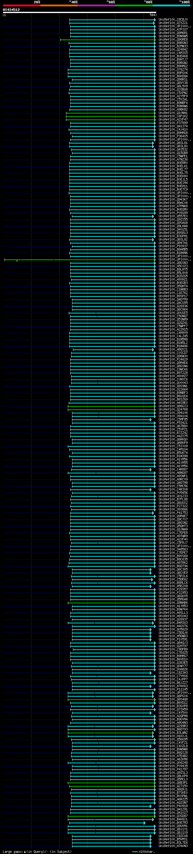
Task: Select the AV434512 query name label
Action: [x=11, y=10]
